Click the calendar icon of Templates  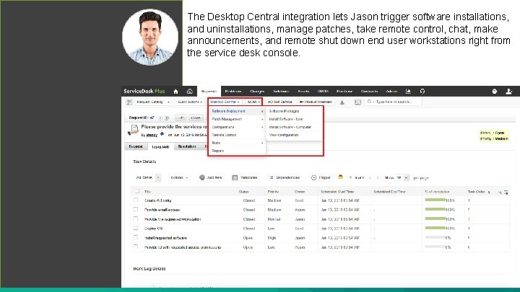coord(235,178)
